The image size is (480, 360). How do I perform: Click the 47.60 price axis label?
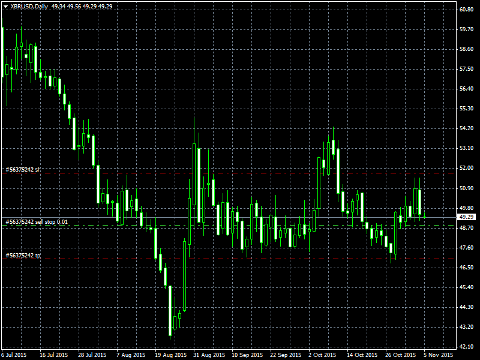467,248
